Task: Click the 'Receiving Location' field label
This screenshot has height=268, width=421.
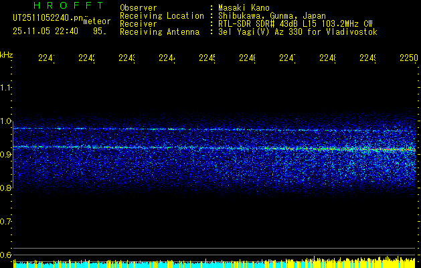Action: click(x=162, y=16)
